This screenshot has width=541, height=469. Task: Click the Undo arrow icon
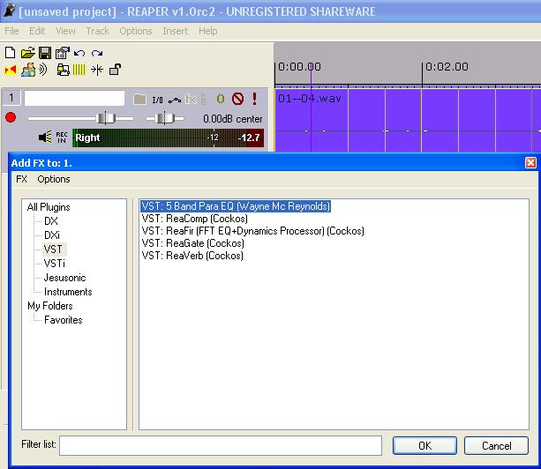pyautogui.click(x=79, y=53)
